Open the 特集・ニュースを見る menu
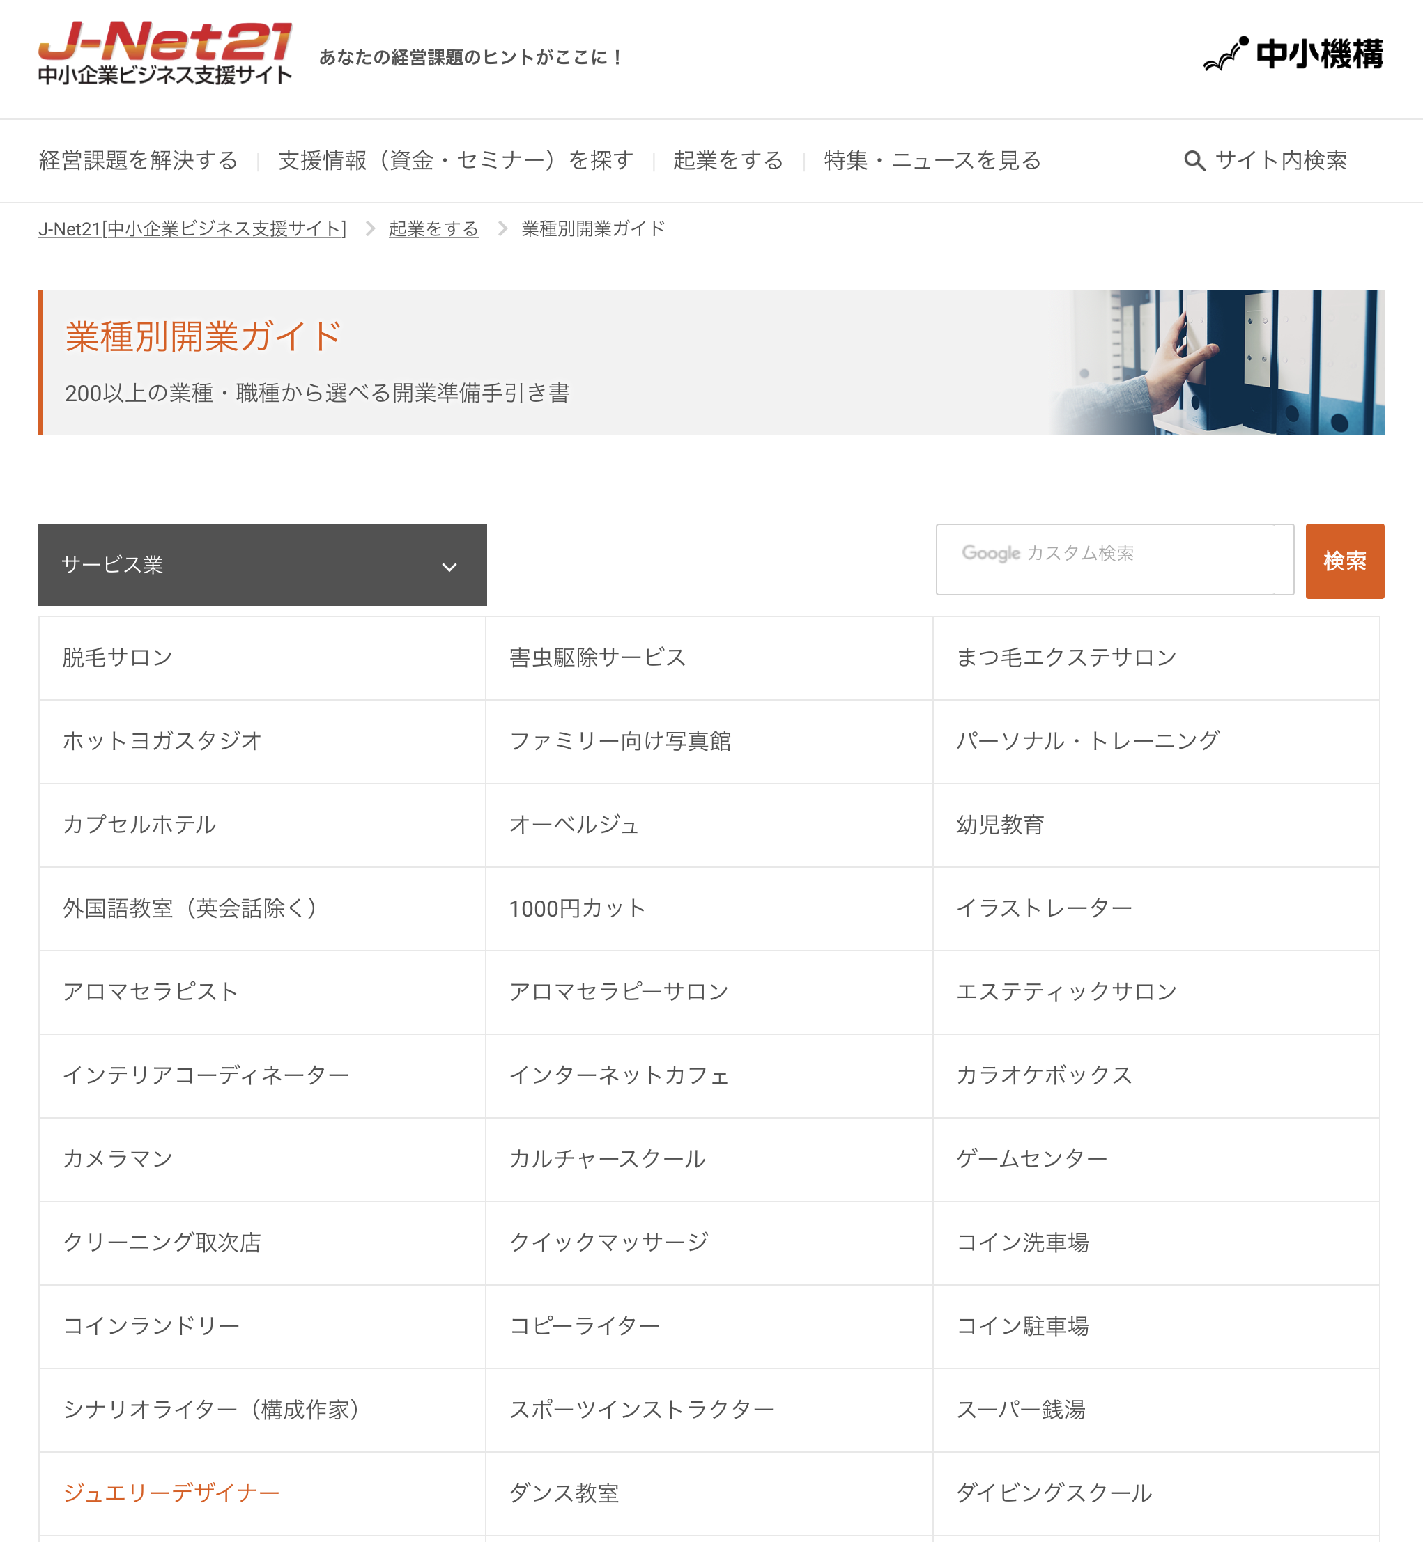The height and width of the screenshot is (1542, 1423). (x=932, y=160)
